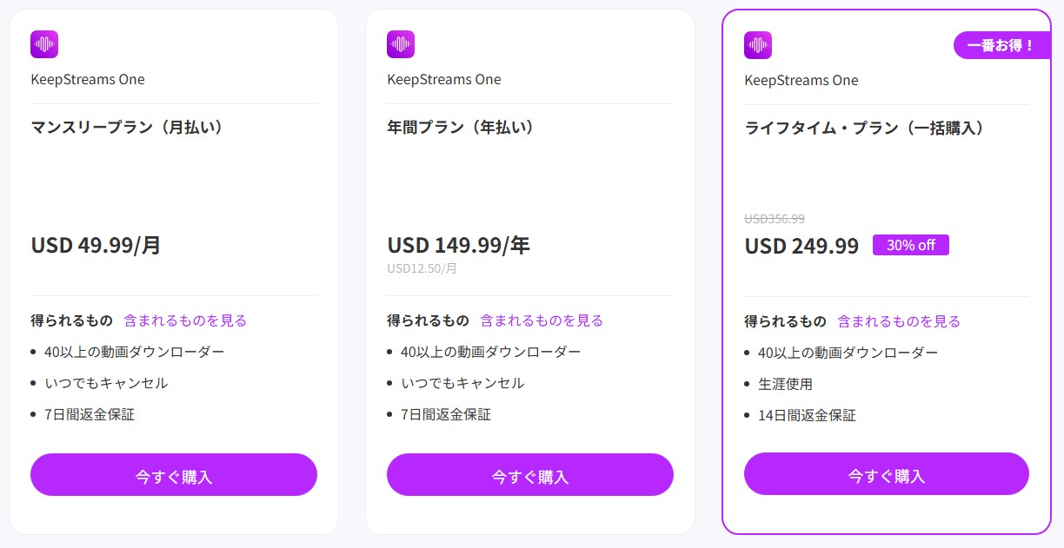
Task: Buy the monthly plan with 今すぐ購入 button
Action: coord(174,475)
